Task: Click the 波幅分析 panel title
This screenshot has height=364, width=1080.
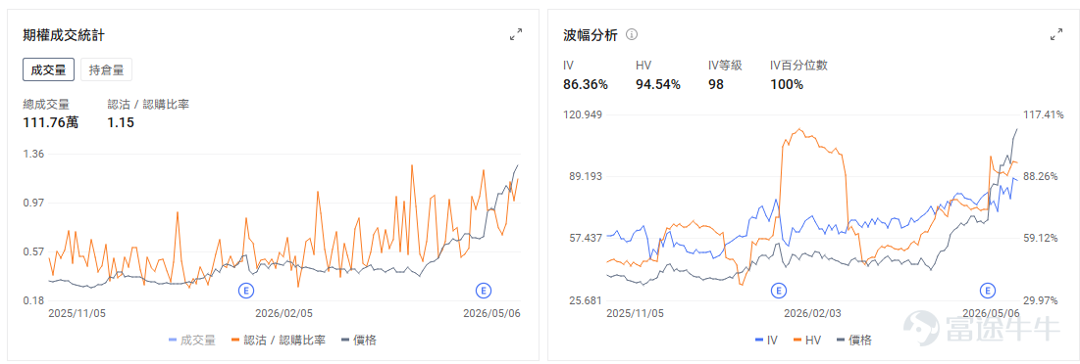Action: click(x=591, y=34)
